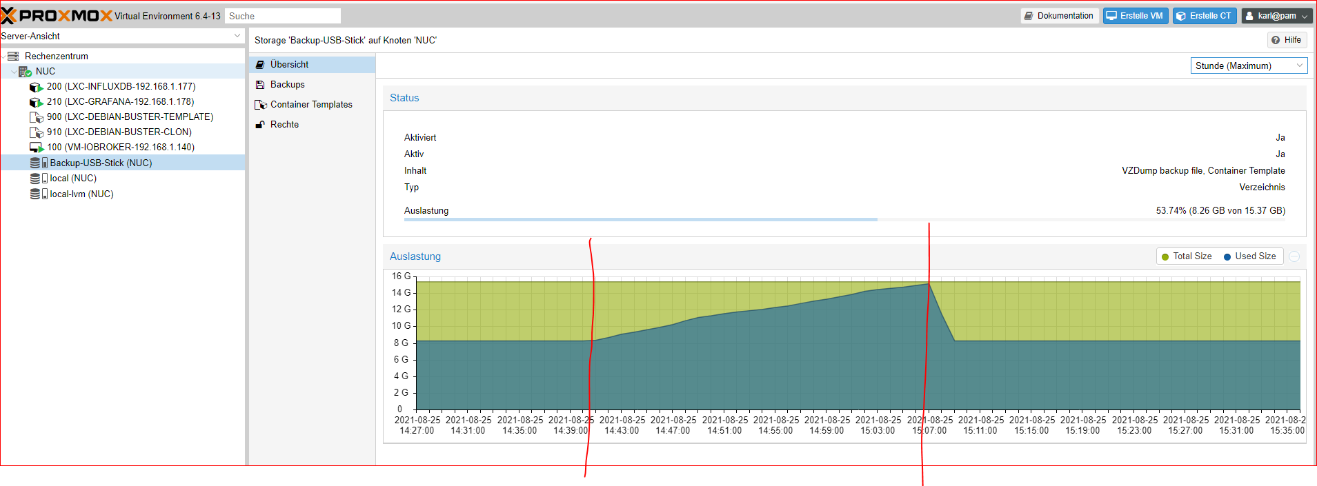1317x486 pixels.
Task: Click the Suche search field
Action: (283, 16)
